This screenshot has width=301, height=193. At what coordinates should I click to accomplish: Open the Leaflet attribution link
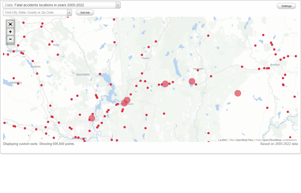[222, 140]
